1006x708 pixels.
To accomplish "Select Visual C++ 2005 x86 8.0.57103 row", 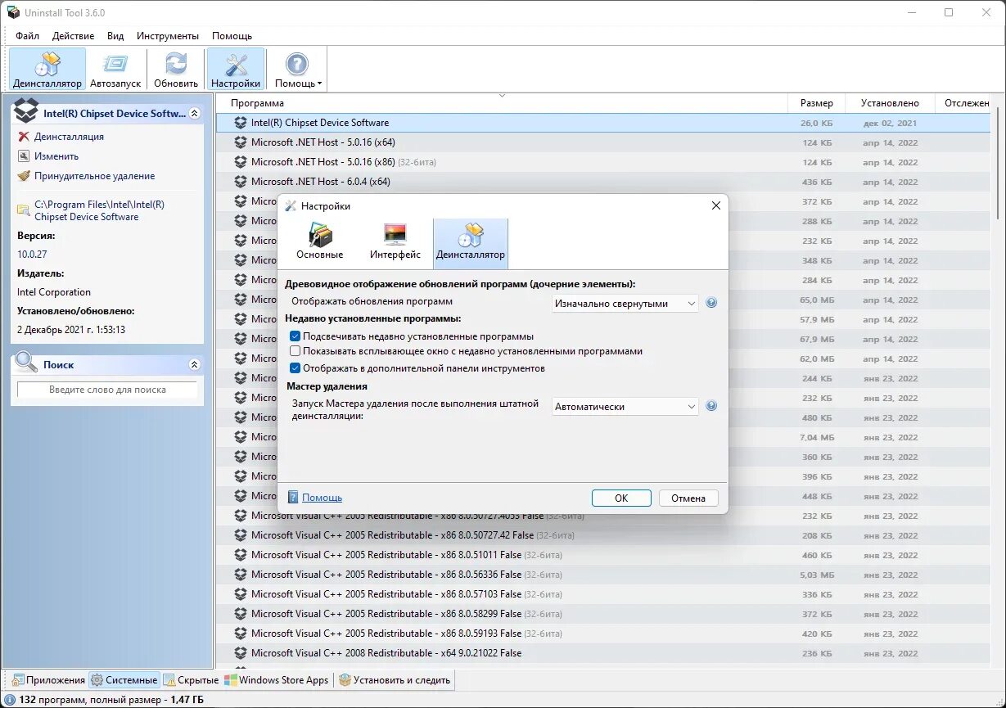I will pos(603,594).
